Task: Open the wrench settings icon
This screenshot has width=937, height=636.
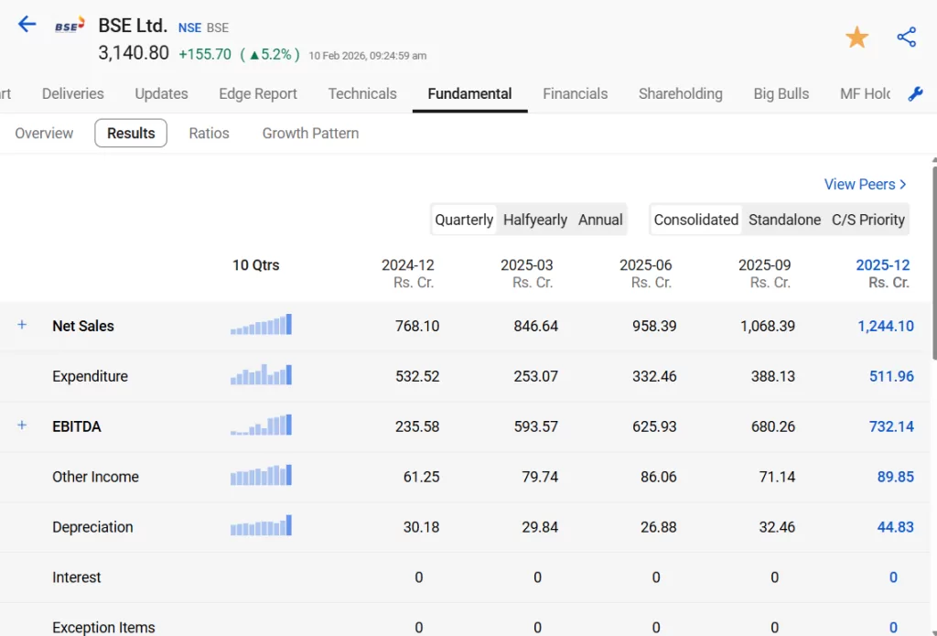Action: (915, 94)
